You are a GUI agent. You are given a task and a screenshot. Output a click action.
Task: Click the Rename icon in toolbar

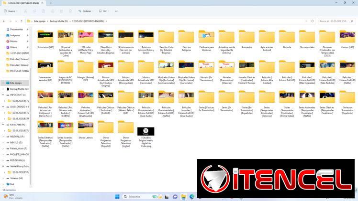point(52,11)
